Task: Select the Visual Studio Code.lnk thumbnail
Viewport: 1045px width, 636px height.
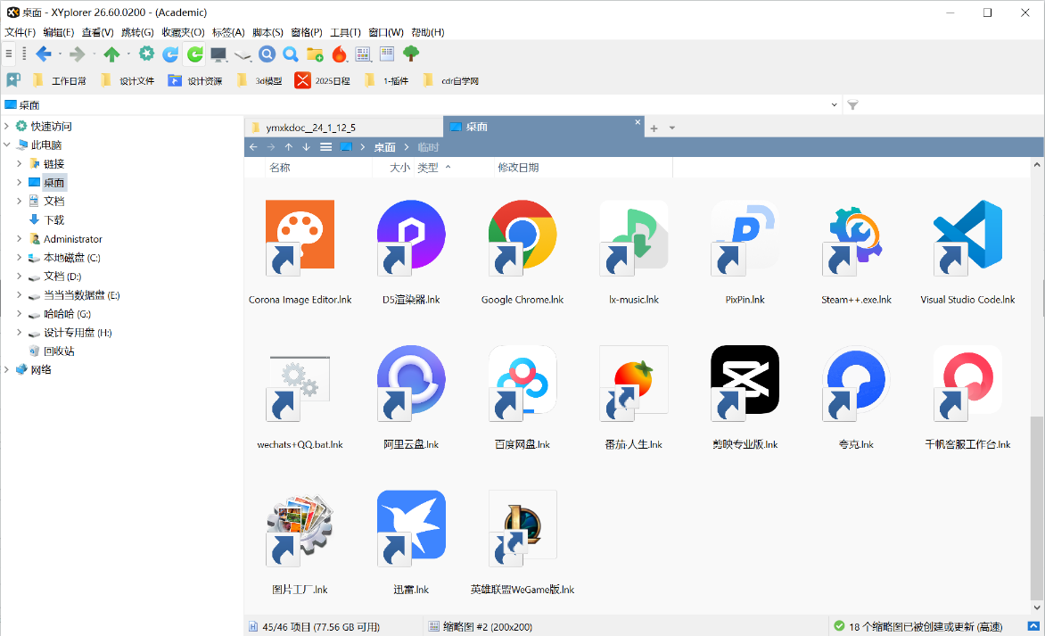Action: click(x=967, y=252)
